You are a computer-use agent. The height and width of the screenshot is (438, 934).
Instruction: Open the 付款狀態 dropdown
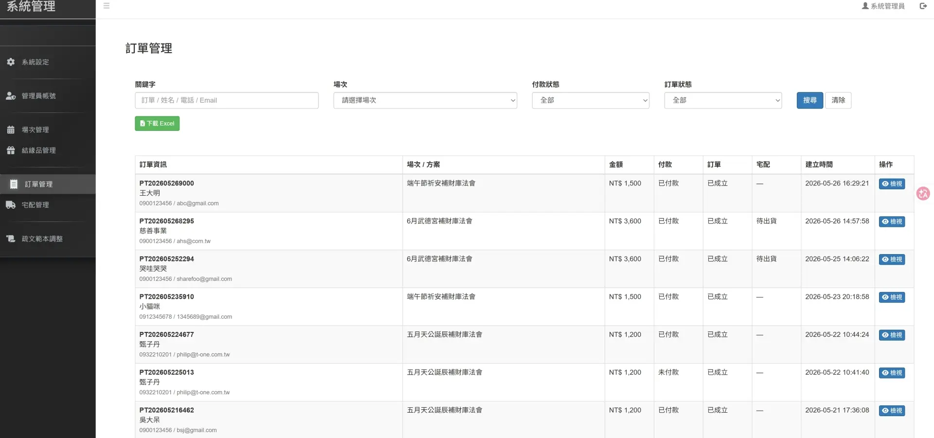591,100
